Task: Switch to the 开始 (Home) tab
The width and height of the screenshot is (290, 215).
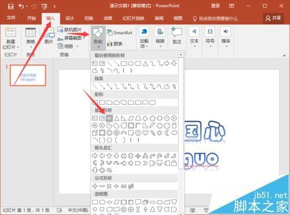Action: point(31,18)
